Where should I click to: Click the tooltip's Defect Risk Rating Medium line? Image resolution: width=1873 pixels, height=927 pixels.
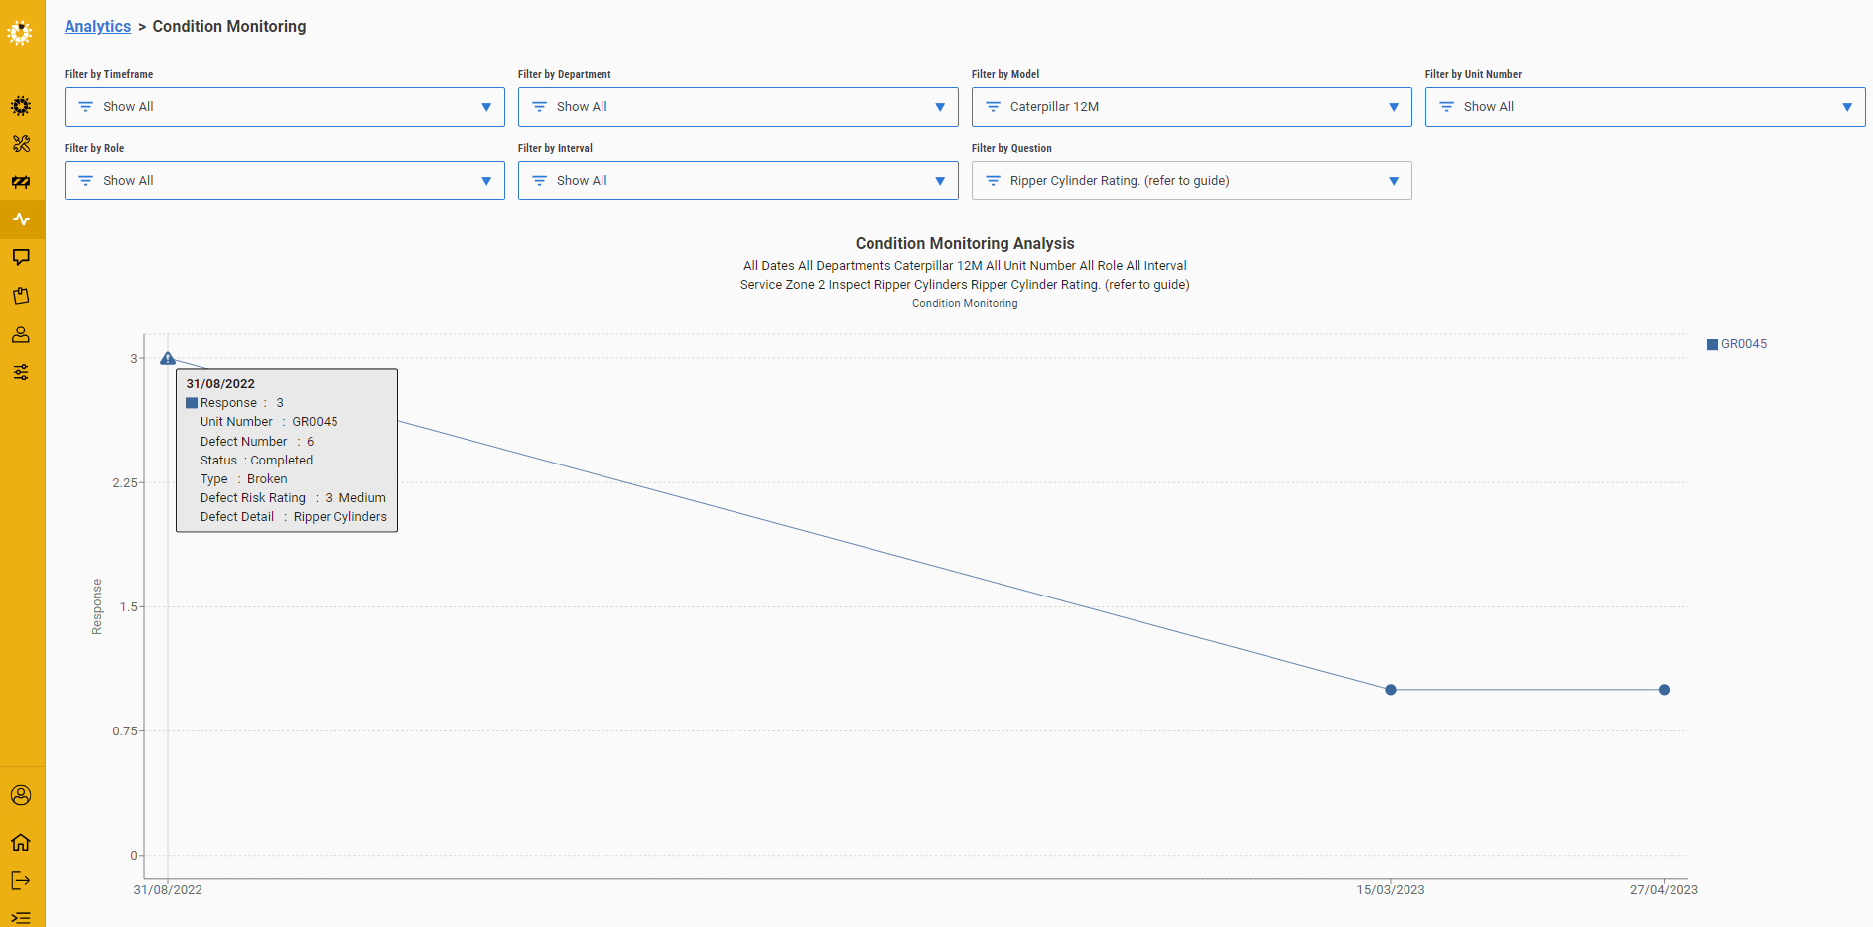point(293,498)
